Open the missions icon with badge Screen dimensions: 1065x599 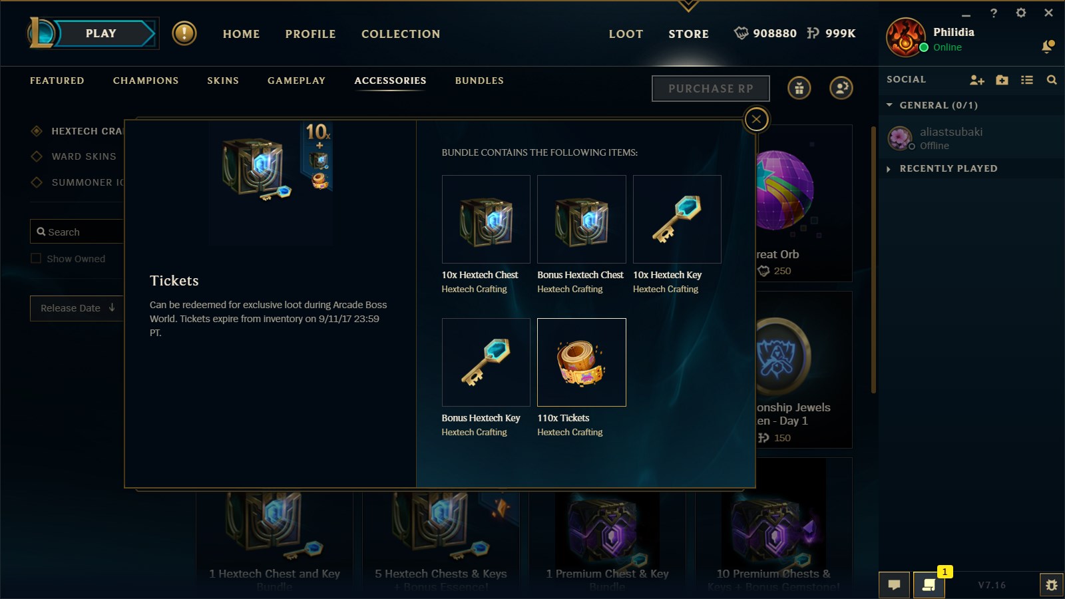[x=929, y=585]
